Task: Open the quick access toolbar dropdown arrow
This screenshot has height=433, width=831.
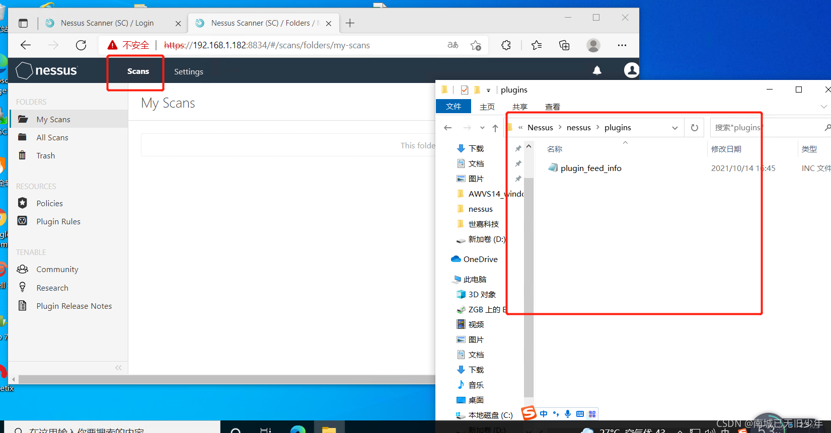Action: pos(488,91)
